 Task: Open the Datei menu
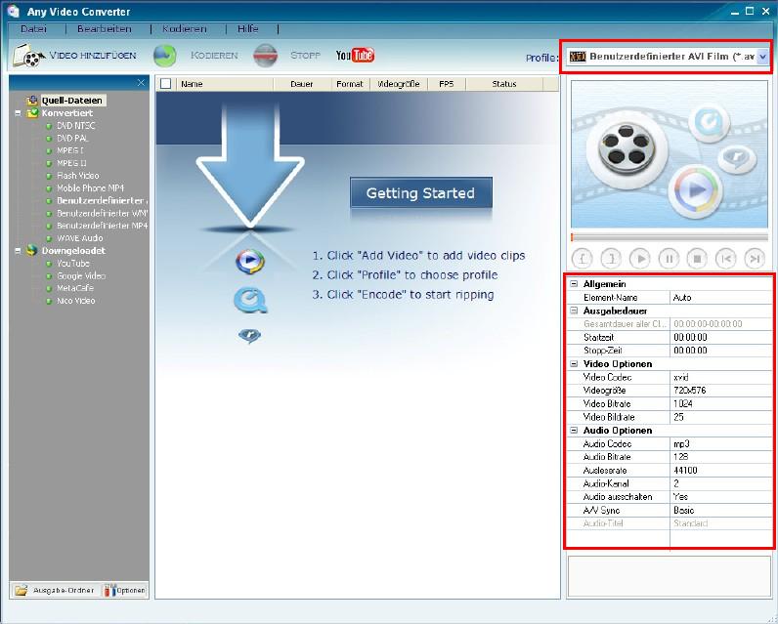point(33,29)
